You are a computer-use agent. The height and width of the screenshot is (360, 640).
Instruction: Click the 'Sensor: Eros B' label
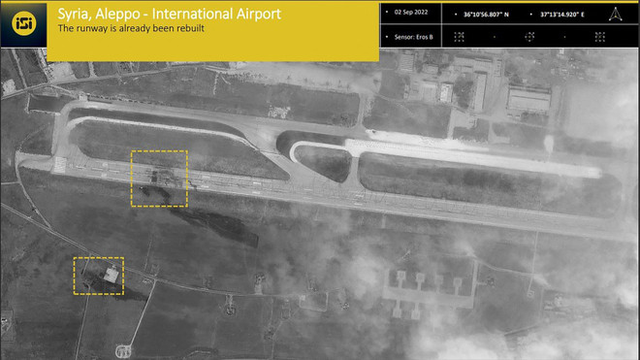(x=413, y=37)
